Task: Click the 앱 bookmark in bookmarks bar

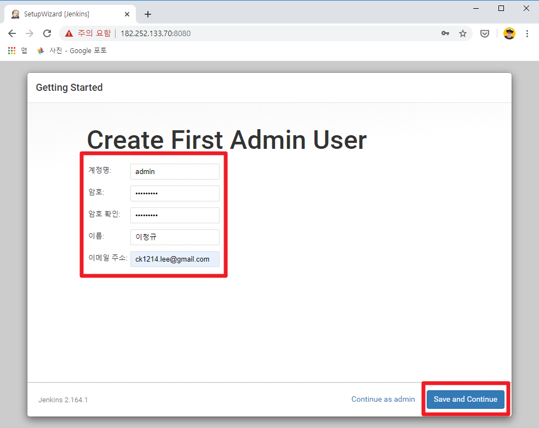Action: pyautogui.click(x=24, y=50)
